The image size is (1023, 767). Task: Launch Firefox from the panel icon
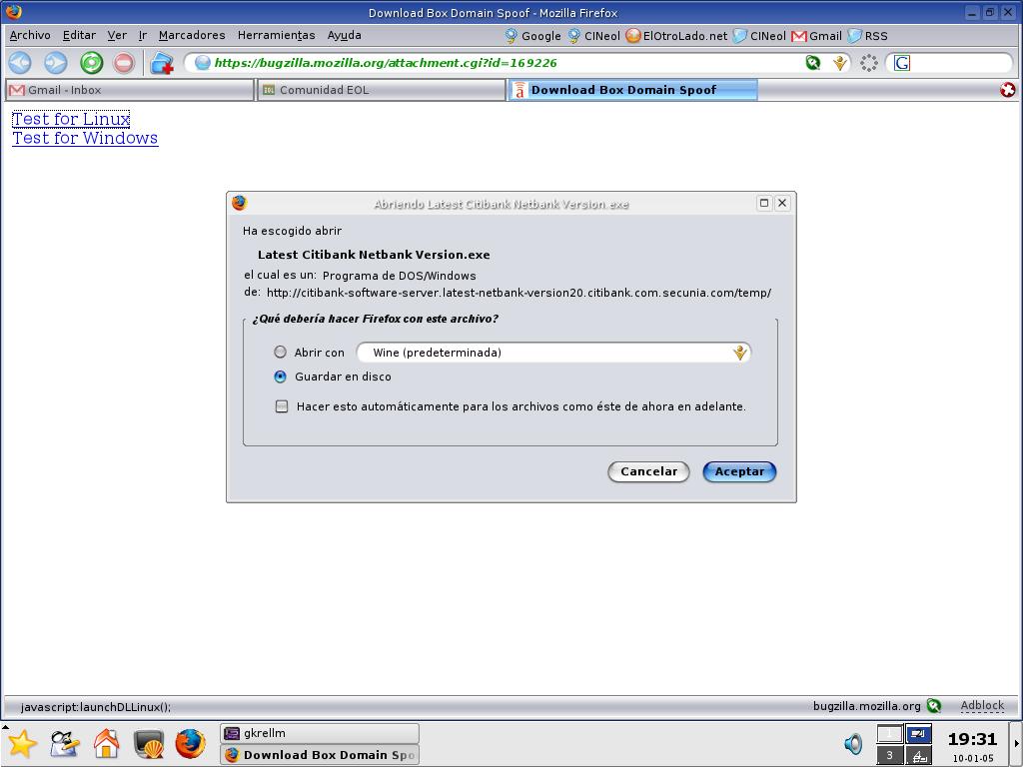pyautogui.click(x=191, y=744)
